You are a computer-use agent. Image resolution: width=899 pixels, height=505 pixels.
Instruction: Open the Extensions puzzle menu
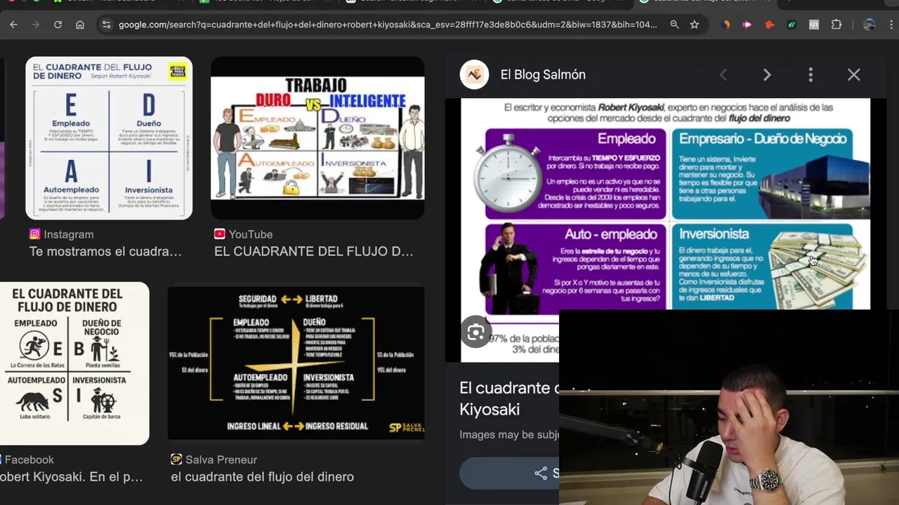click(x=836, y=25)
